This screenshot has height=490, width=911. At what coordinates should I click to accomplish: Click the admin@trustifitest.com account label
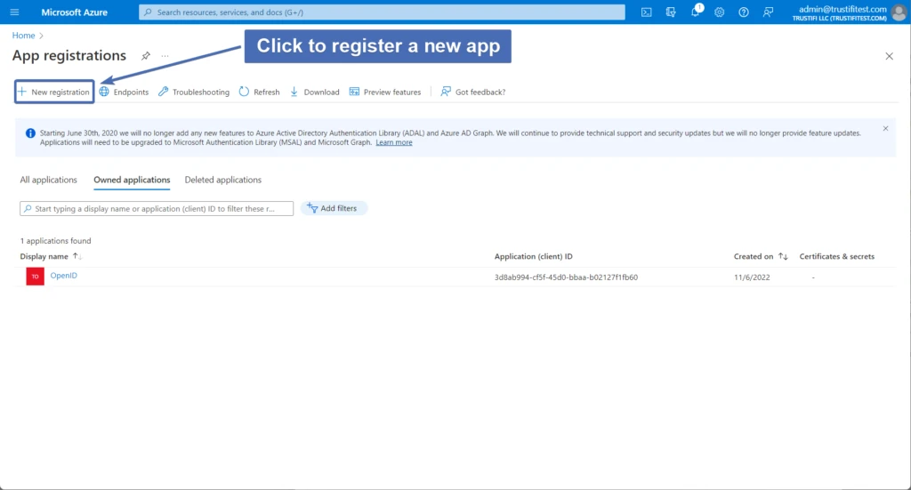842,9
